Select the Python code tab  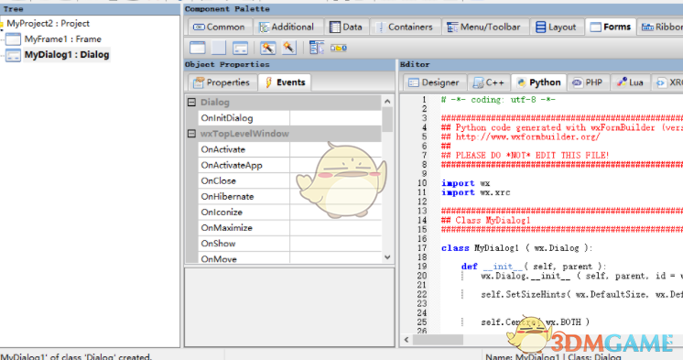(x=539, y=82)
